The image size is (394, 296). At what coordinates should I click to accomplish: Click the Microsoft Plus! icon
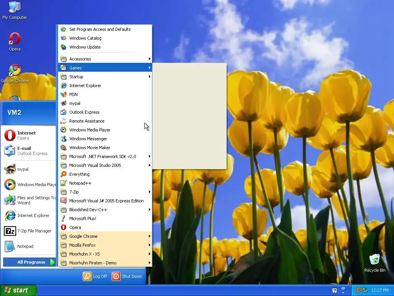[63, 219]
